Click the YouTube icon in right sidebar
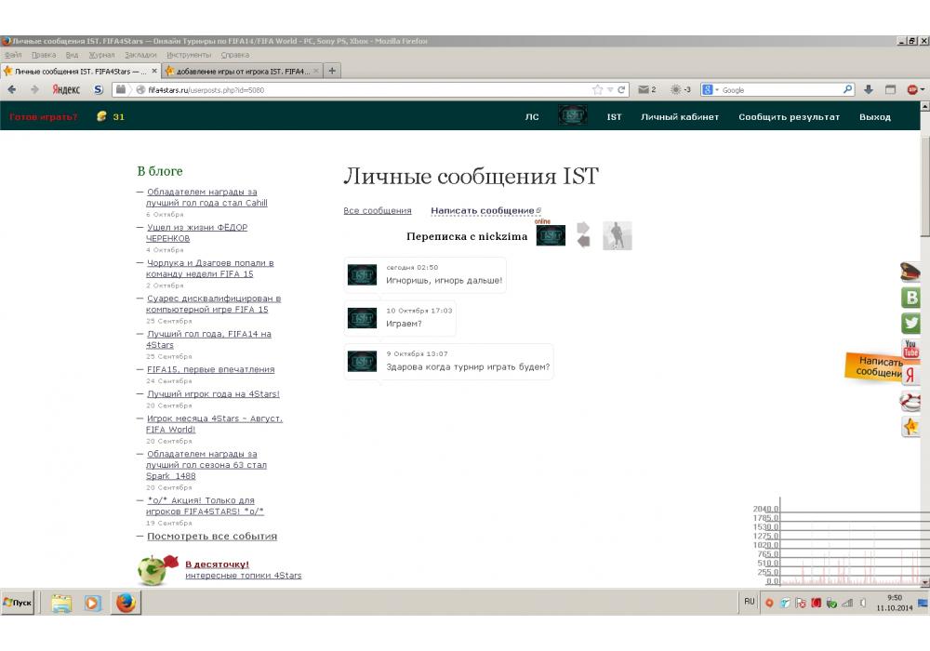The image size is (930, 651). (911, 350)
